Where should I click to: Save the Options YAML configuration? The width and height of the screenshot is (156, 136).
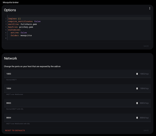pos(146,46)
